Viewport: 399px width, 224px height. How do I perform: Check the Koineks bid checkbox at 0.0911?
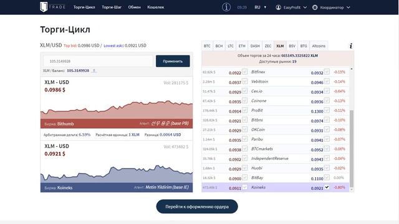click(x=244, y=187)
